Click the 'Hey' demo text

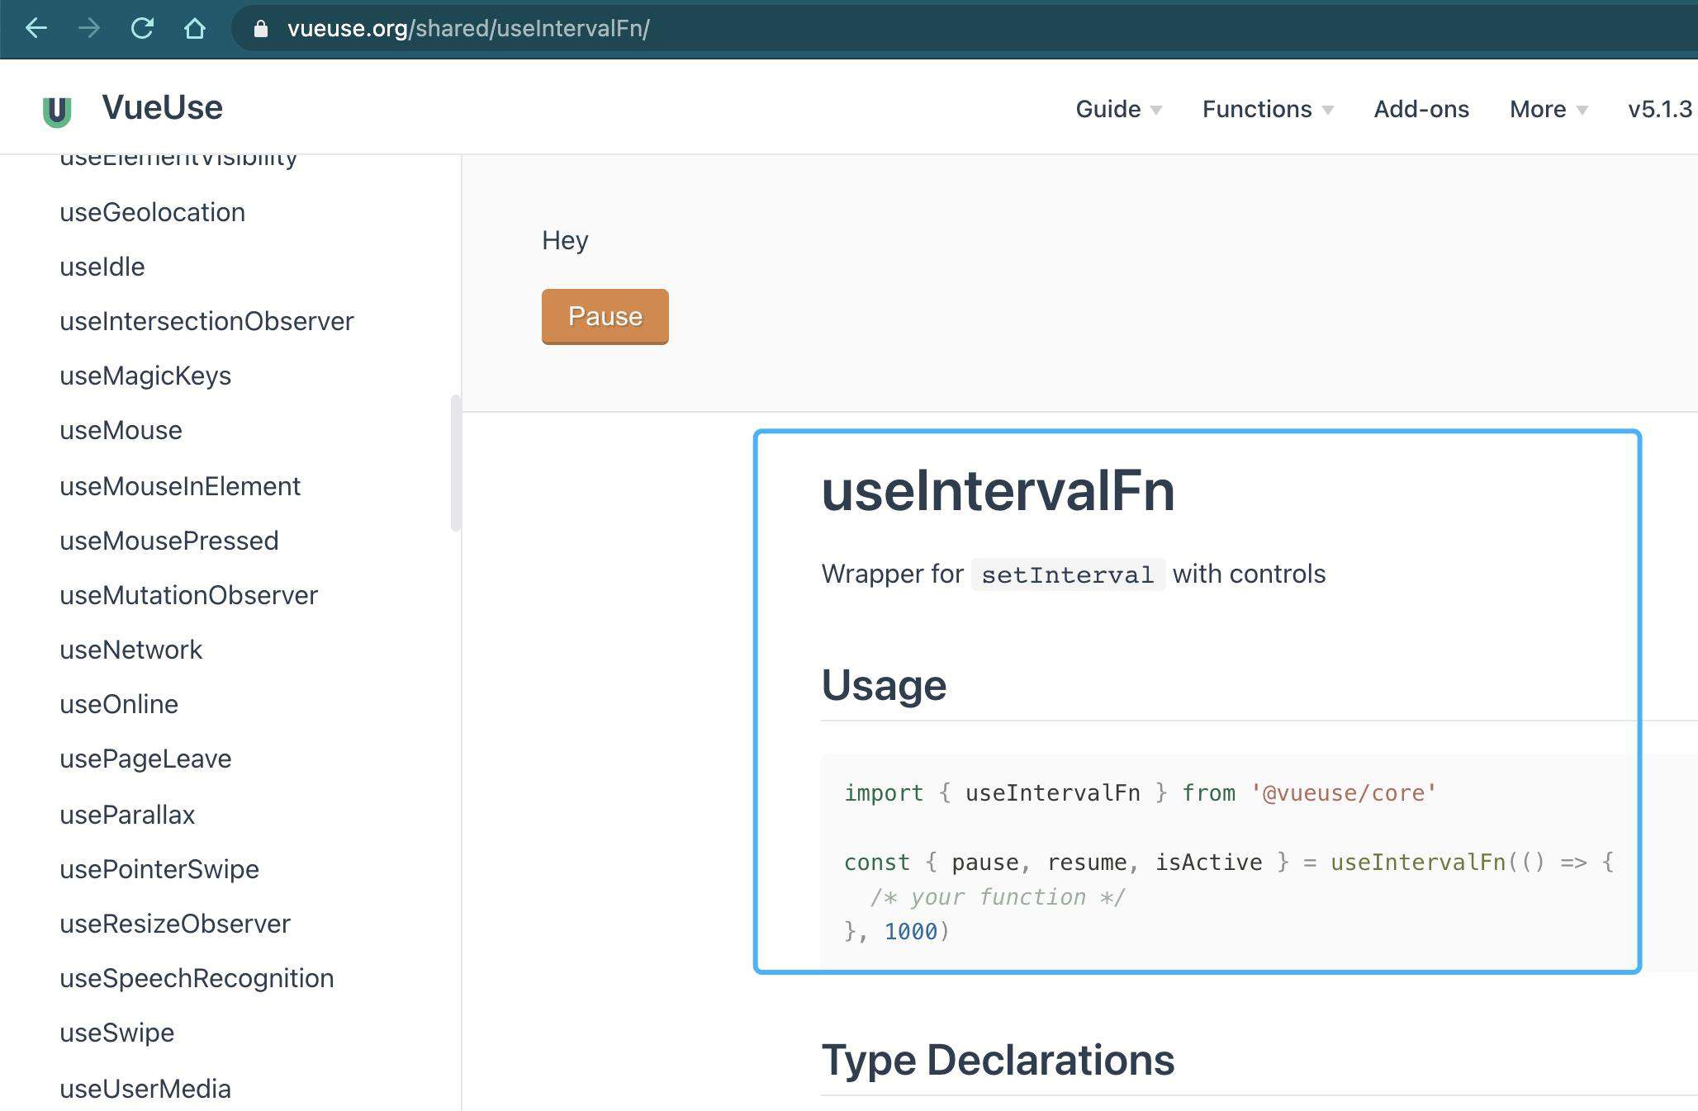(x=565, y=240)
